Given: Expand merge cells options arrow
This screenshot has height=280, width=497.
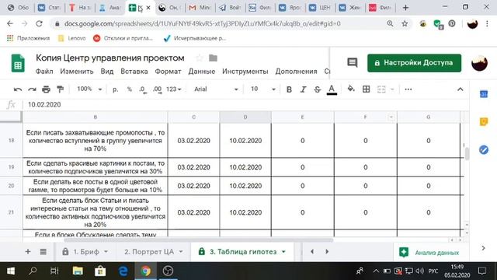Looking at the screenshot, I should 392,89.
